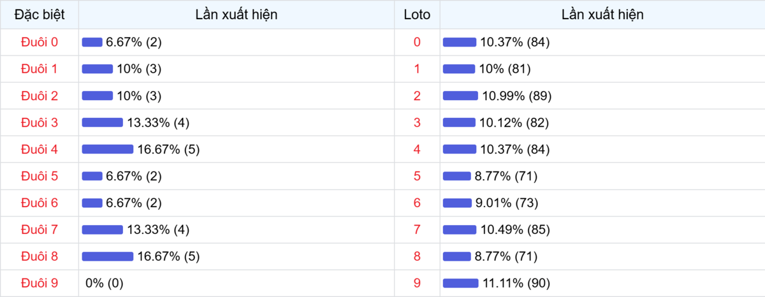Screen dimensions: 765x297
Task: Click the '10.49% (85)' value
Action: [x=516, y=229]
